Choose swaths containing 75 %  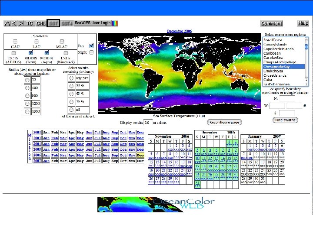(71, 102)
